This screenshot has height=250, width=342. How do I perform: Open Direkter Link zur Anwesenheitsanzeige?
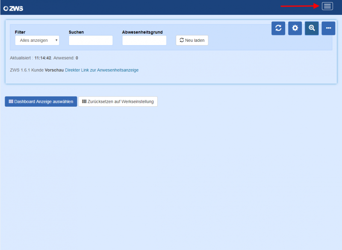(102, 70)
